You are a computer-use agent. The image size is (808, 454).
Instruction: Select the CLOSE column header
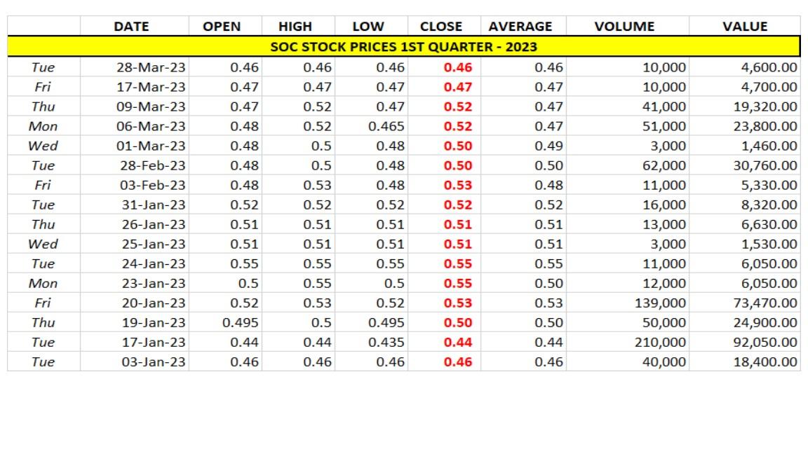coord(441,26)
